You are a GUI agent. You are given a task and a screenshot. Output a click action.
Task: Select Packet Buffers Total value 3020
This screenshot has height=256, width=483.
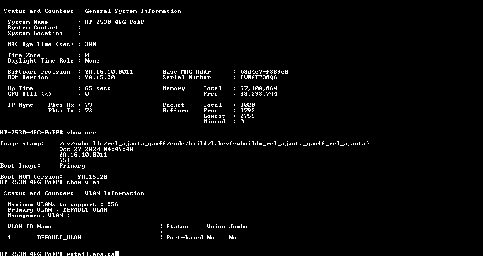248,105
